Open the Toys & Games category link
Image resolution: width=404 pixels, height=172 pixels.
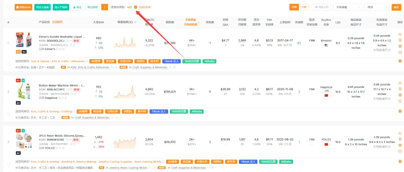40,61
